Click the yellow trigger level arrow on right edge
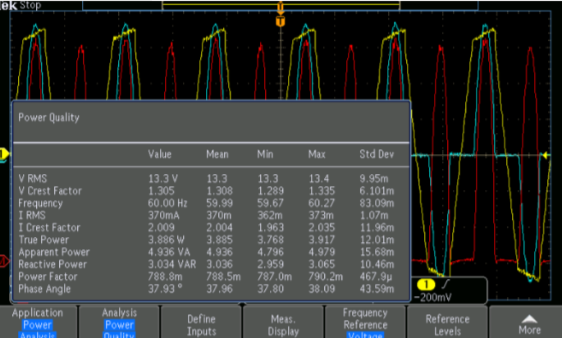Image resolution: width=562 pixels, height=338 pixels. click(546, 154)
